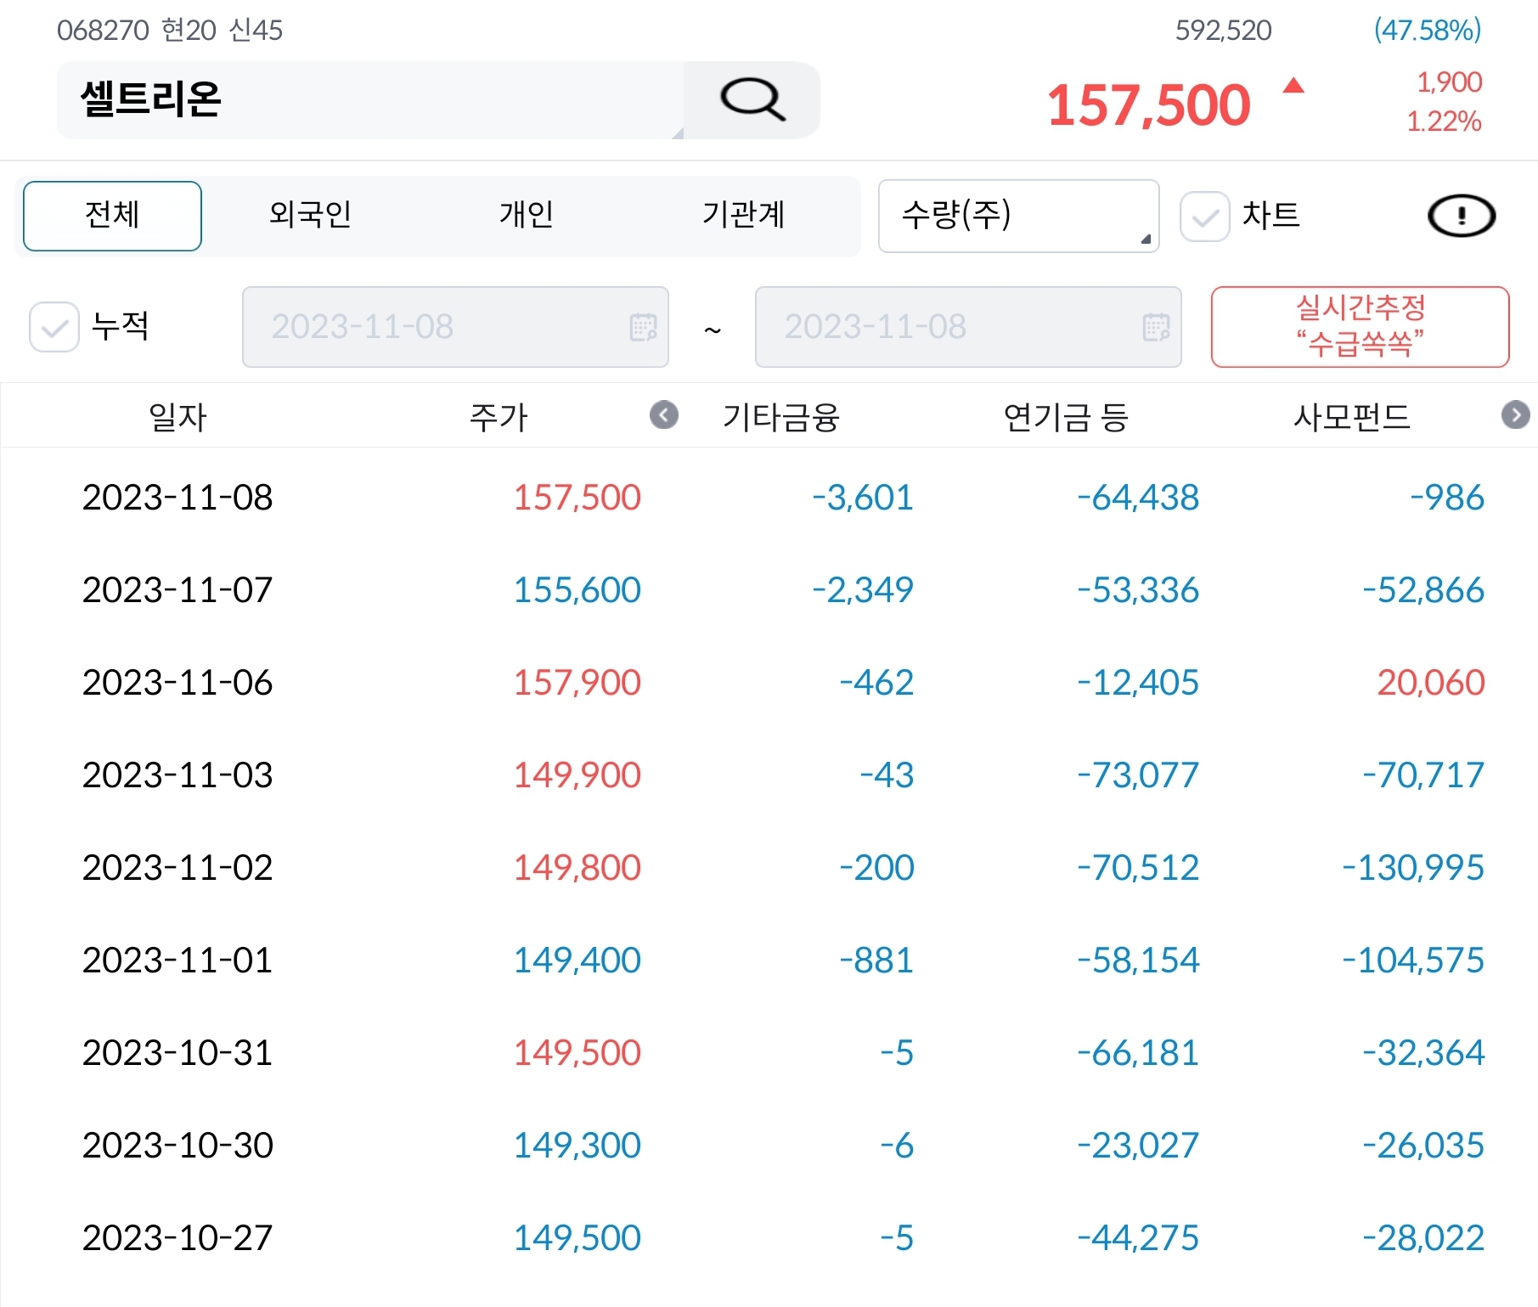Click the -130,995 사모펀드 value
Viewport: 1538px width, 1307px height.
(x=1413, y=868)
